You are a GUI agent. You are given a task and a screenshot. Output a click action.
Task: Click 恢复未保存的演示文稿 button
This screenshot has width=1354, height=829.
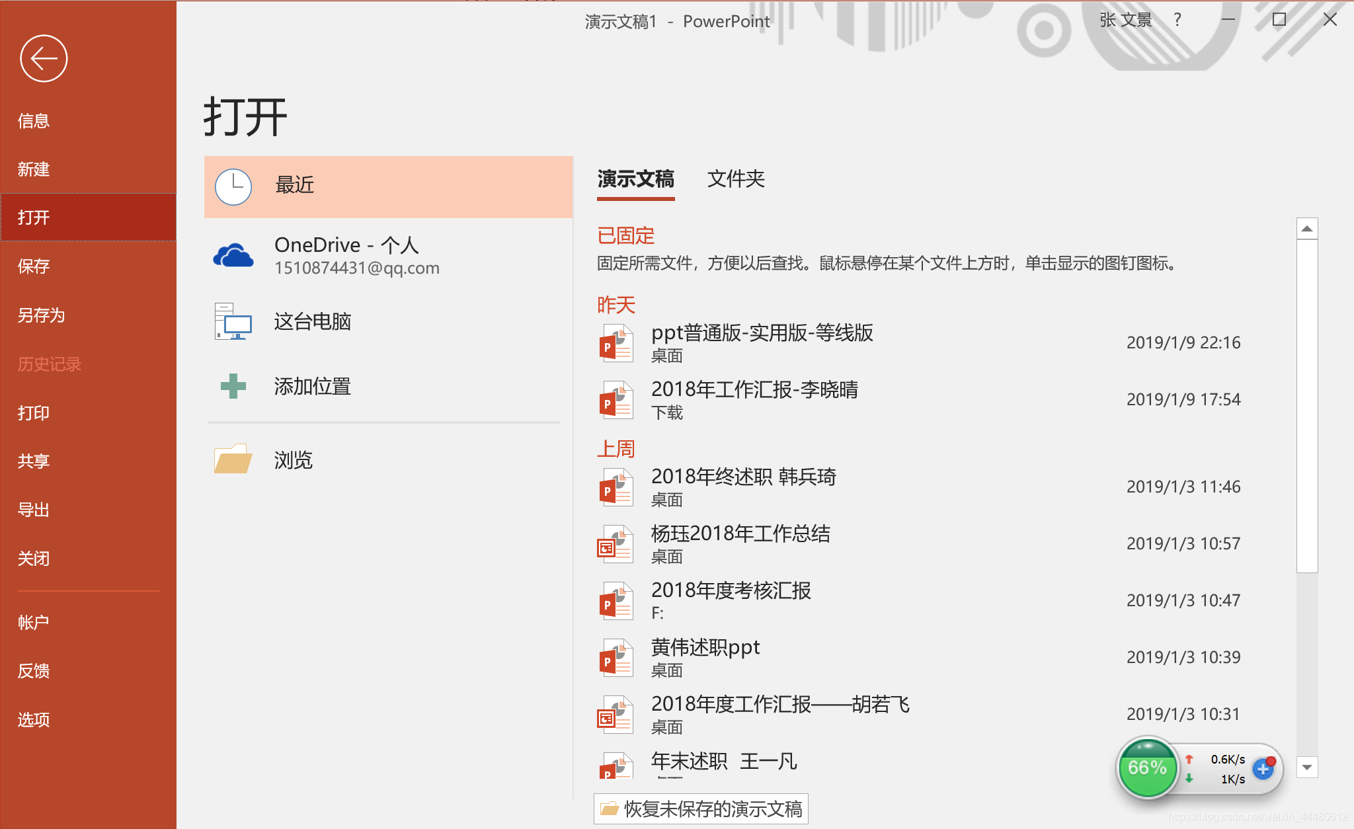pos(701,809)
